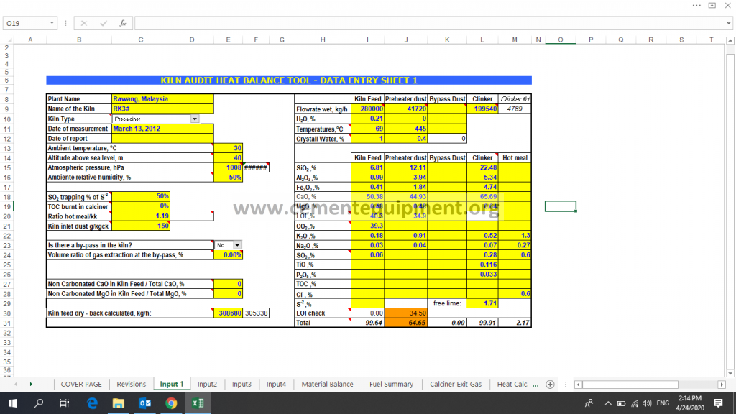Open File Explorer from the taskbar

tap(119, 403)
